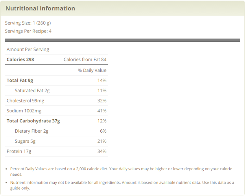The height and width of the screenshot is (196, 245).
Task: Select the 41% Sodium daily value
Action: pos(102,111)
